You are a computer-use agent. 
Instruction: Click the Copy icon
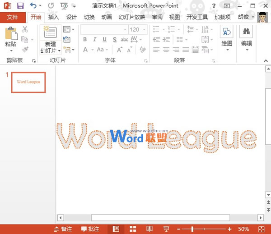tap(24, 40)
